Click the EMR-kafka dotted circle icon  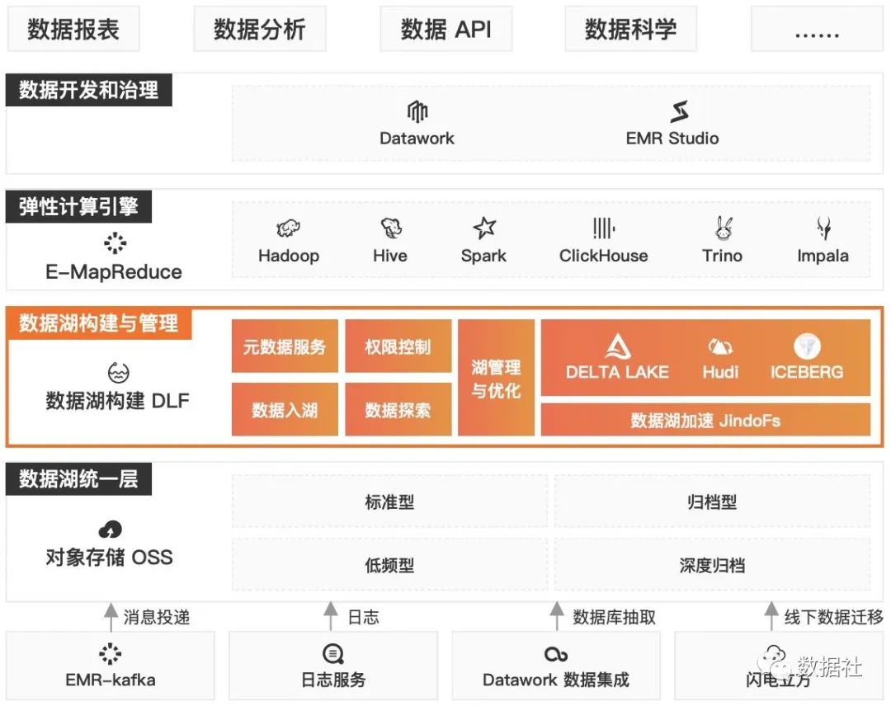click(111, 653)
